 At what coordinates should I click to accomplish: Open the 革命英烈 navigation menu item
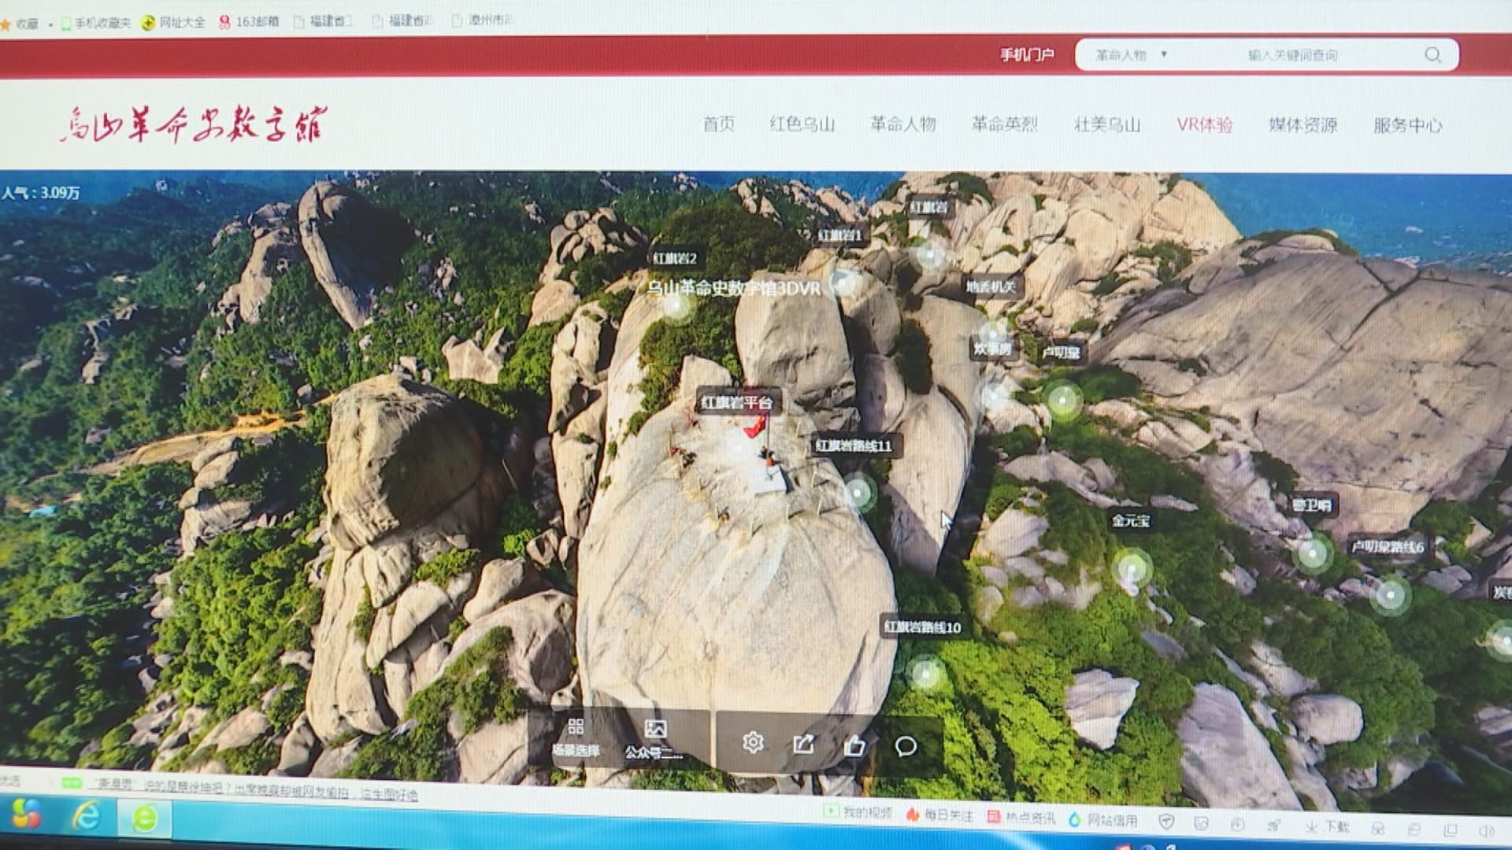1004,124
